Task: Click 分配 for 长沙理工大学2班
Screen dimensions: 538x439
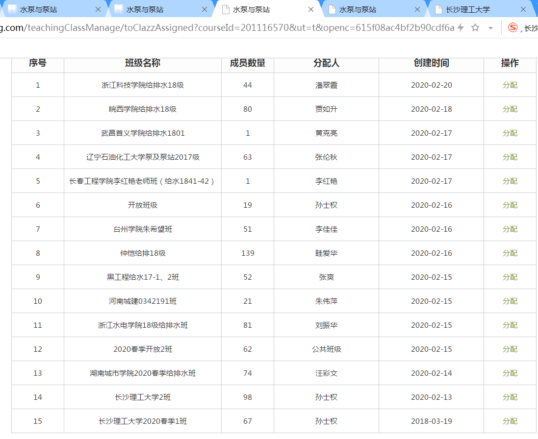Action: (510, 397)
